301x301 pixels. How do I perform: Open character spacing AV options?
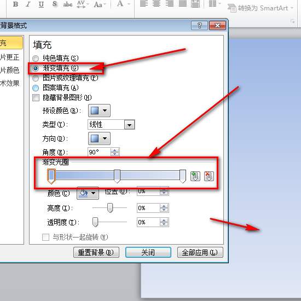coord(83,4)
